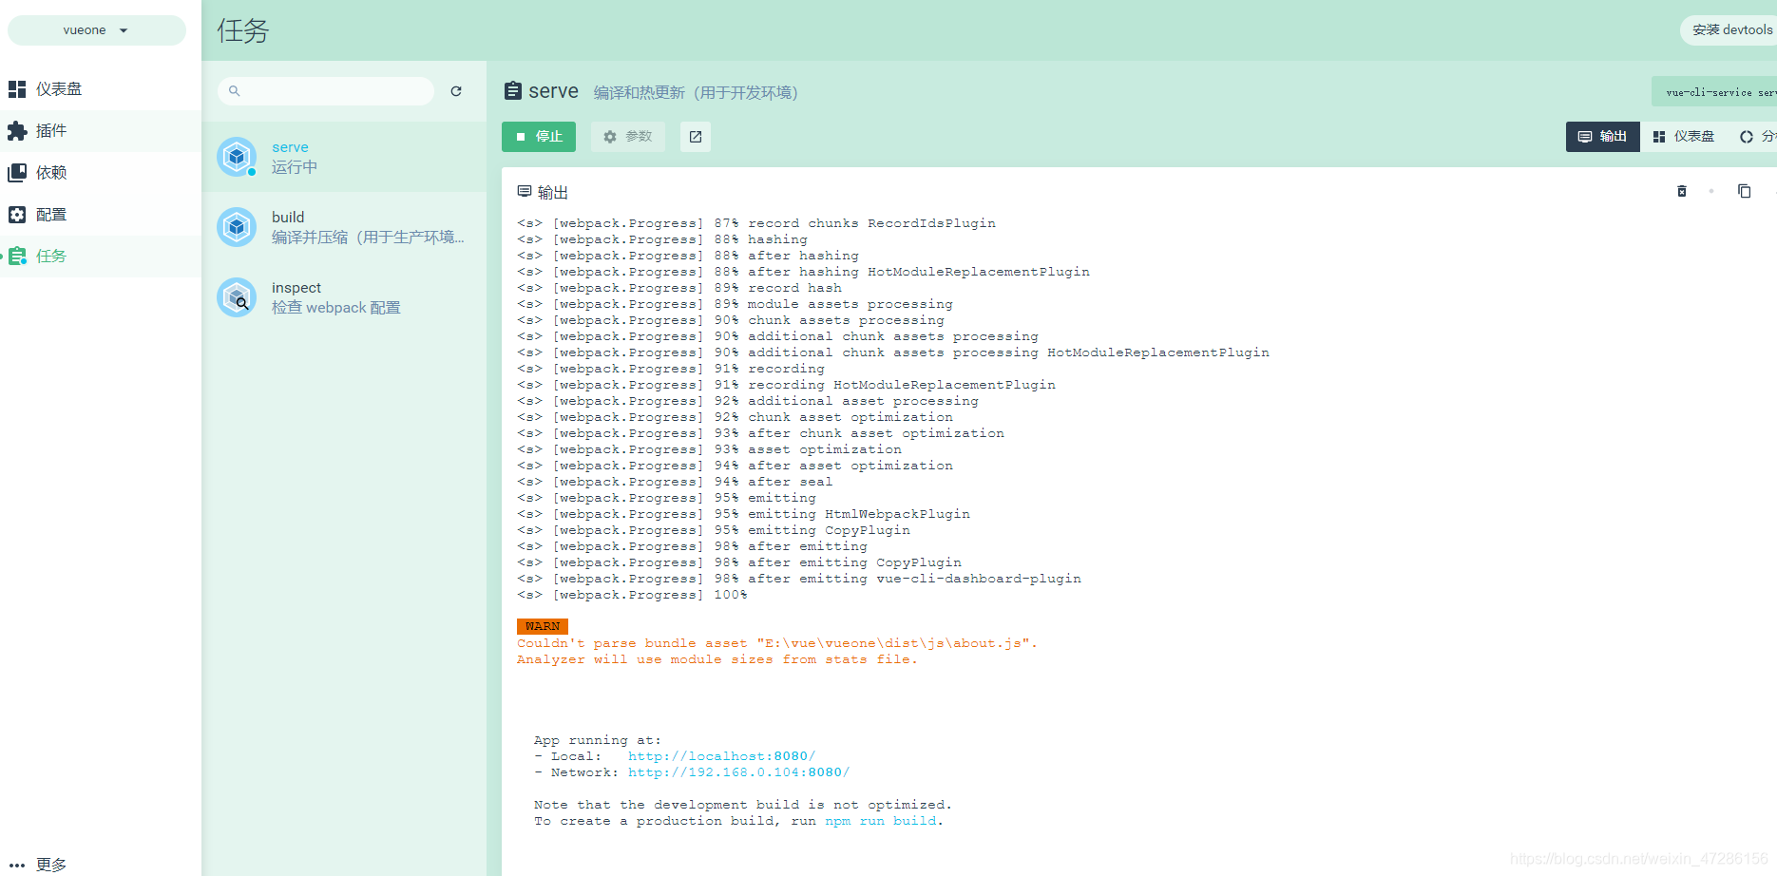Click the three-dots more icon
Viewport: 1777px width, 876px height.
click(x=17, y=865)
